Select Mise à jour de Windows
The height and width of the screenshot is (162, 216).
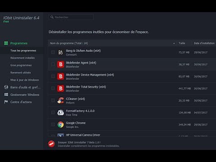[x=25, y=80]
